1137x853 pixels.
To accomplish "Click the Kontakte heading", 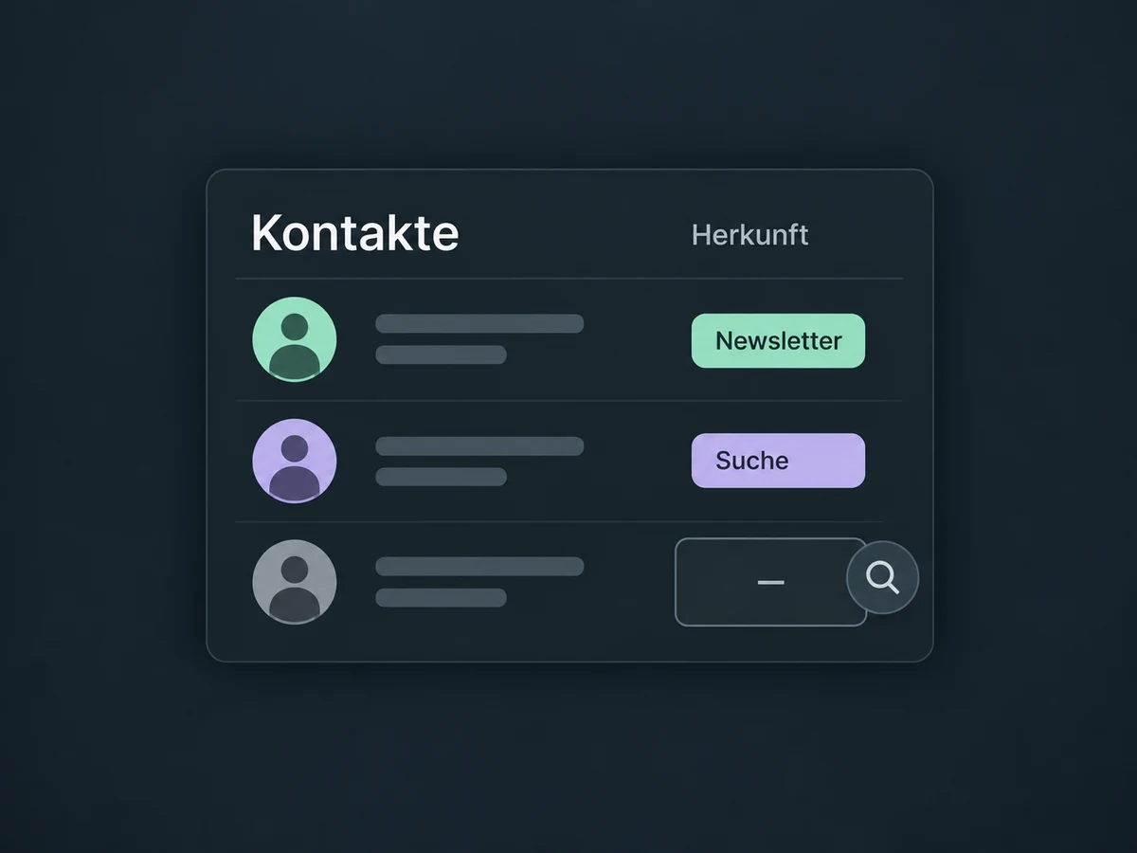I will click(x=354, y=233).
